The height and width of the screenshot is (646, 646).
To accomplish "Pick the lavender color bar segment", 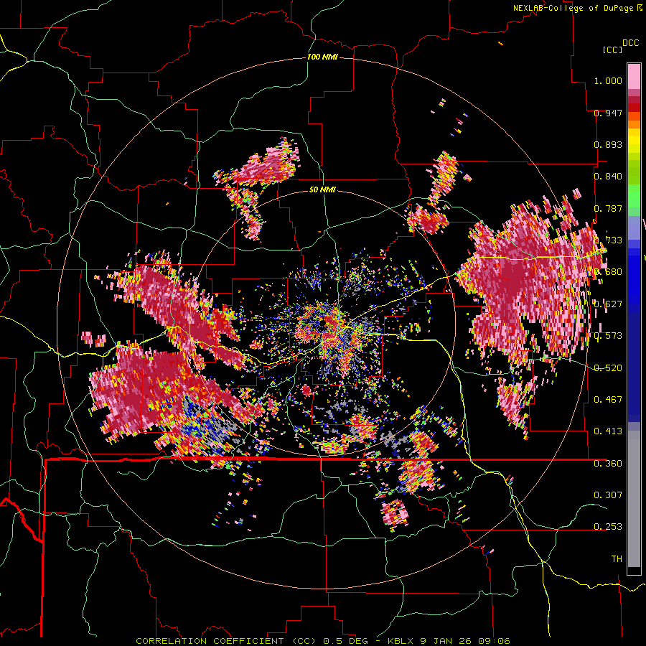I will point(634,228).
